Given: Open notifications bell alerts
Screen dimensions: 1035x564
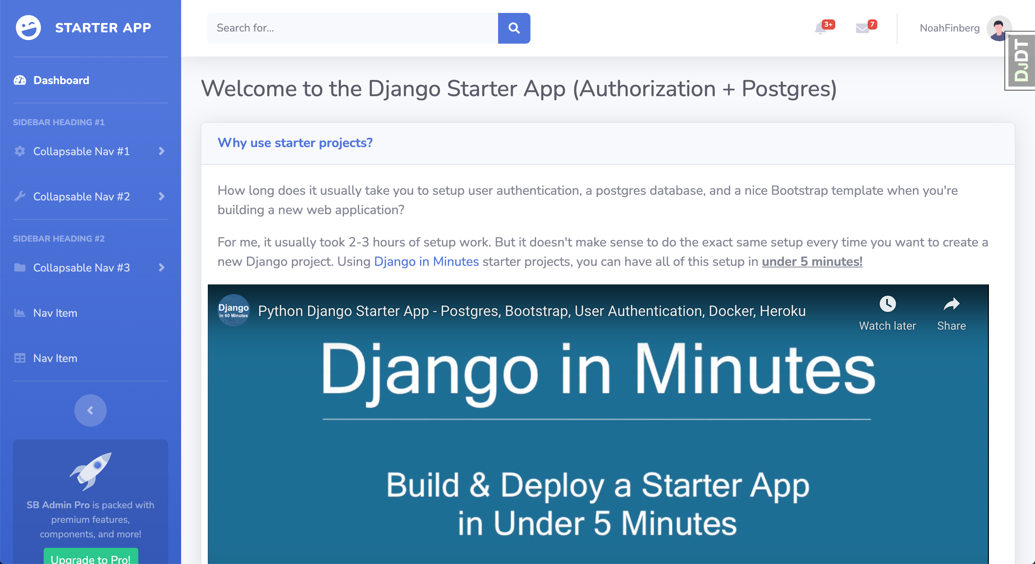Looking at the screenshot, I should click(x=821, y=28).
